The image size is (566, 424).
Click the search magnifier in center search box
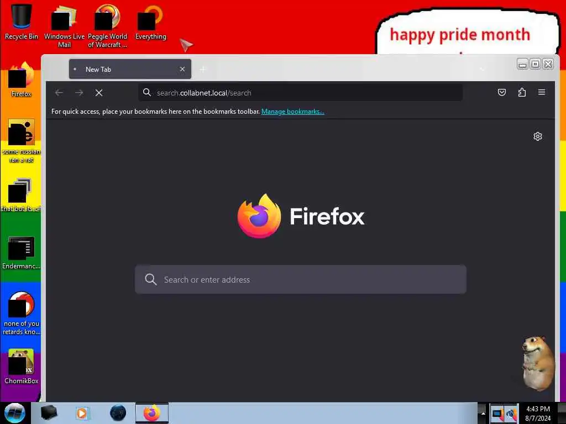(150, 279)
